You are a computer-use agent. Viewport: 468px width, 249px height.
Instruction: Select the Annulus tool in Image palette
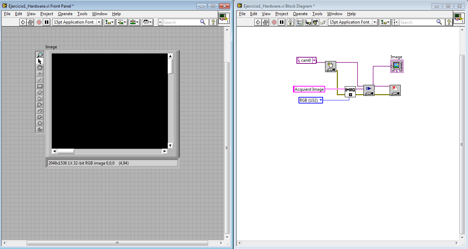[x=40, y=129]
